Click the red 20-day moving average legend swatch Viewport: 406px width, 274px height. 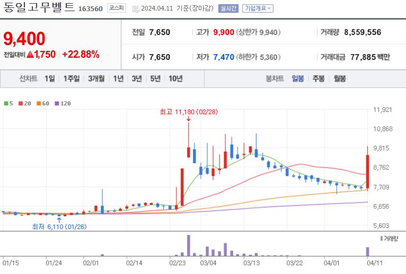(21, 103)
